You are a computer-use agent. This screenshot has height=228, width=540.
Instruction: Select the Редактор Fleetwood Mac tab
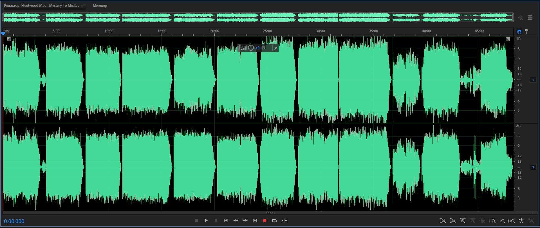pos(42,6)
